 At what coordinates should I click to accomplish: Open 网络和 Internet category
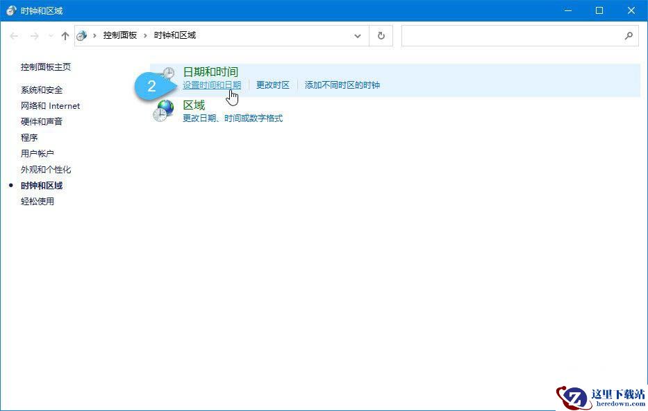51,106
